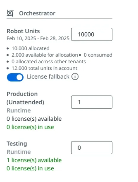Click the Orchestrator section heading
This screenshot has width=138, height=182.
tap(37, 13)
